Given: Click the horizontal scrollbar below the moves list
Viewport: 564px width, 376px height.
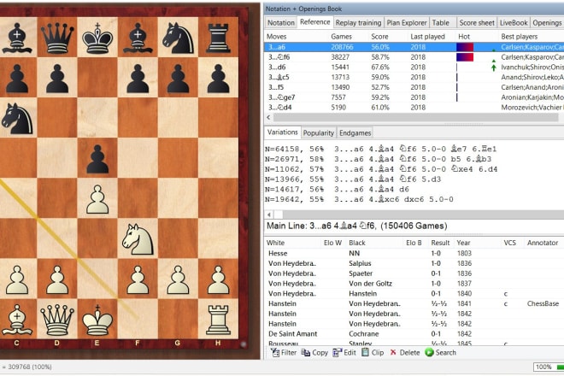Looking at the screenshot, I should coord(416,117).
